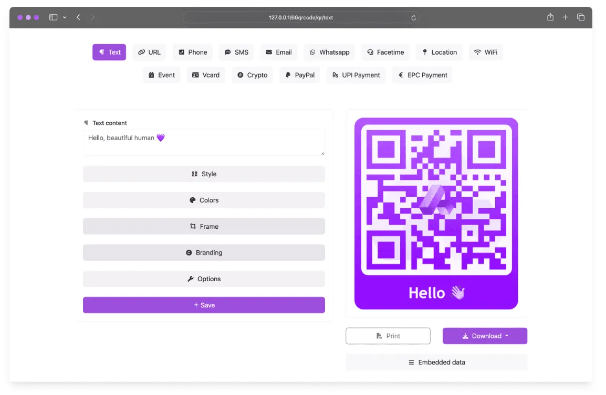Reload the page with refresh icon

tap(413, 18)
